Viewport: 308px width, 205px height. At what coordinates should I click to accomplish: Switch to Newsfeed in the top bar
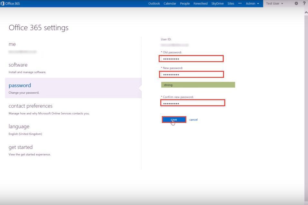tap(201, 4)
